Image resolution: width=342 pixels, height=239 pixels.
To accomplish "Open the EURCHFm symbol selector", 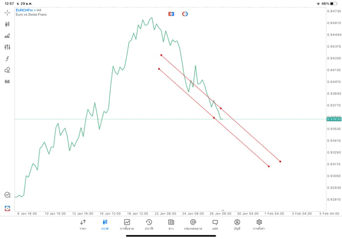I will click(25, 10).
